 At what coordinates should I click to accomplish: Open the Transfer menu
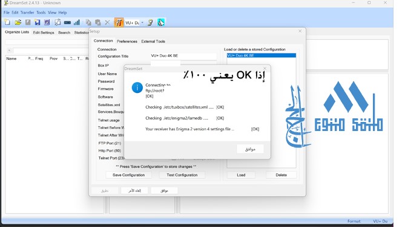coord(27,13)
